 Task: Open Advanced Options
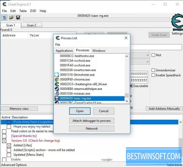(14, 165)
